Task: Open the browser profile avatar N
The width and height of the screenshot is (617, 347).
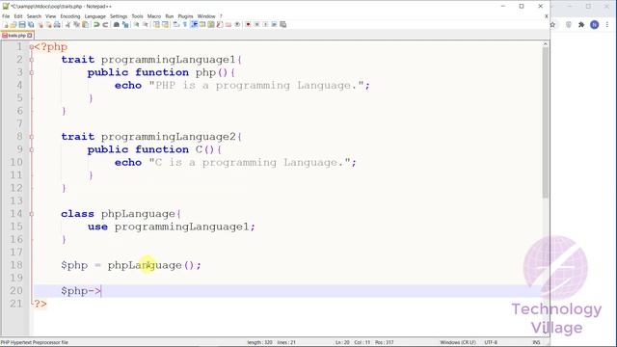Action: point(594,24)
